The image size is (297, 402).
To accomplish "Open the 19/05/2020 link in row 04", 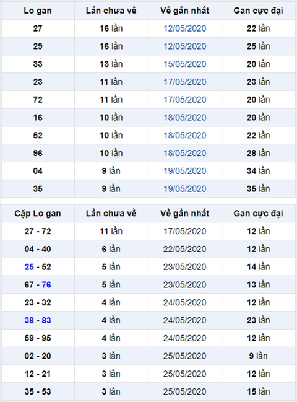I will click(x=185, y=171).
